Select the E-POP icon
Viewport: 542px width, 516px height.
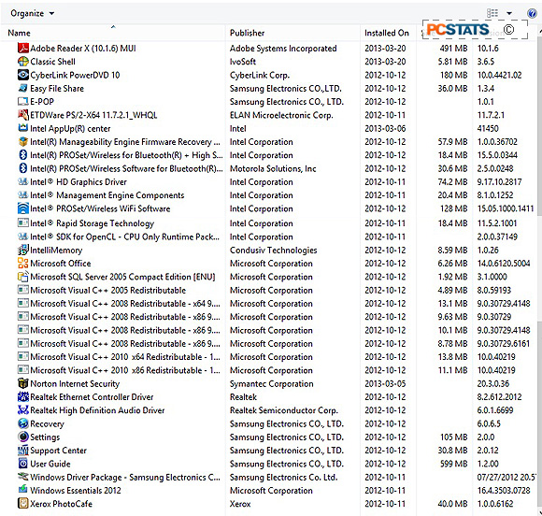tap(22, 101)
